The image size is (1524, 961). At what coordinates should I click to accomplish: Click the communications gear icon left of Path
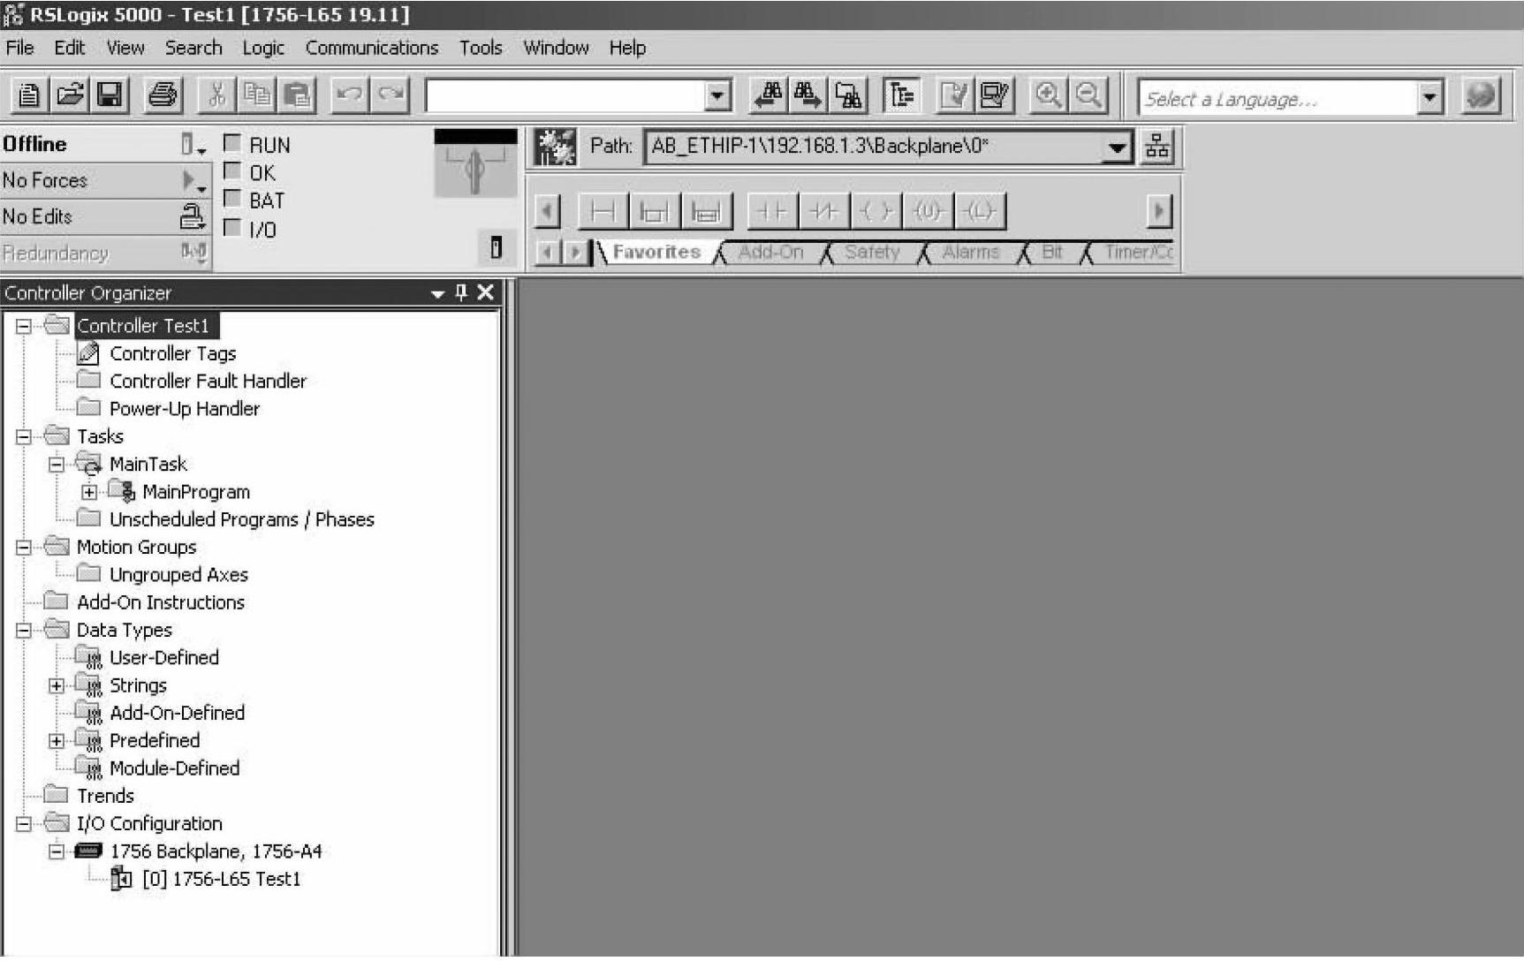(x=555, y=147)
